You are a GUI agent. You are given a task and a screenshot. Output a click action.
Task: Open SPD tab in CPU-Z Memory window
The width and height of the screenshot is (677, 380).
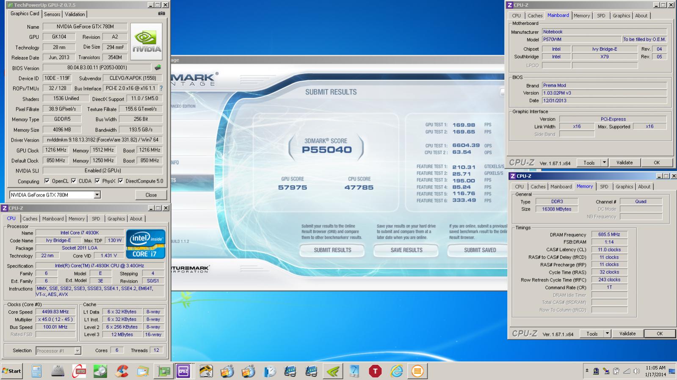[x=604, y=186]
